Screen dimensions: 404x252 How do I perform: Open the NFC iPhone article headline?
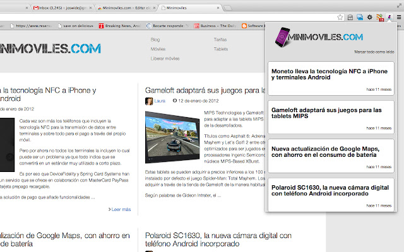[48, 94]
